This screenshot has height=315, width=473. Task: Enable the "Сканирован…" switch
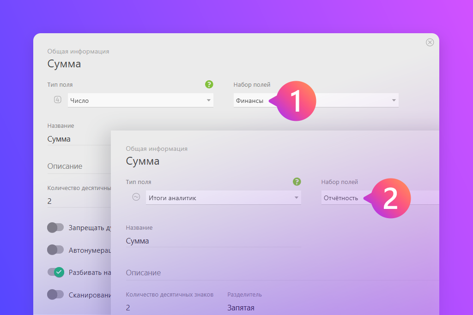(x=55, y=294)
